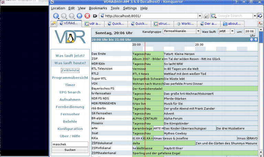Open the Fernseher link

(70, 114)
